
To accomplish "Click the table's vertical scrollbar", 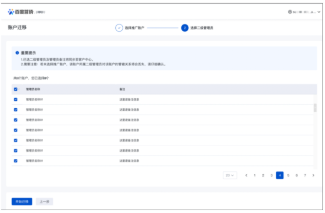I will [315, 108].
